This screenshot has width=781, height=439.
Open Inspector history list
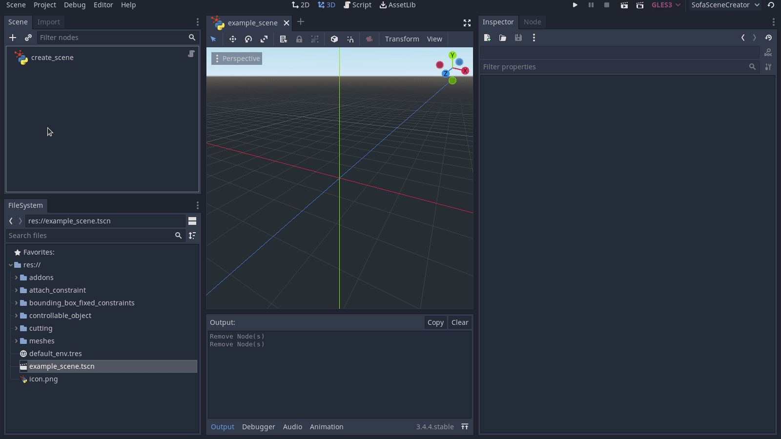pos(768,38)
